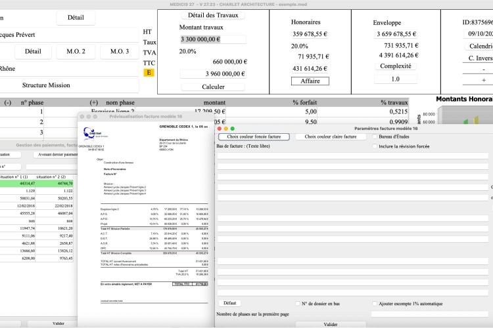Click the complexity value field 1.0
The width and height of the screenshot is (493, 328).
[396, 79]
